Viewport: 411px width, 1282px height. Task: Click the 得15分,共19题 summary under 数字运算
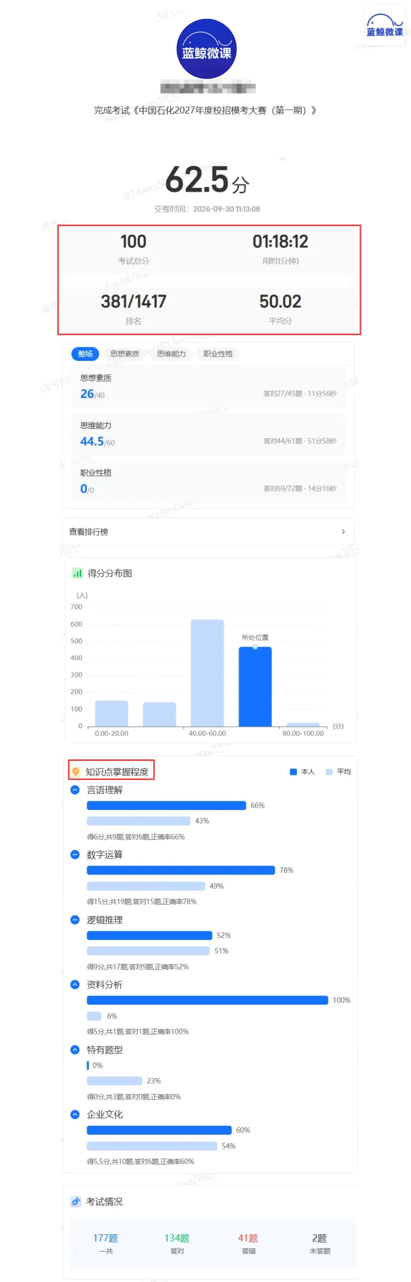[x=142, y=901]
